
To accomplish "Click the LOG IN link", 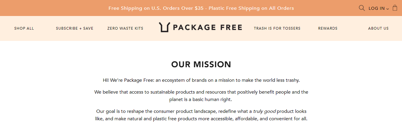I will click(377, 8).
